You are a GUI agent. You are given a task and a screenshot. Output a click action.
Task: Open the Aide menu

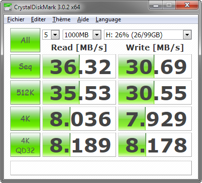click(83, 19)
